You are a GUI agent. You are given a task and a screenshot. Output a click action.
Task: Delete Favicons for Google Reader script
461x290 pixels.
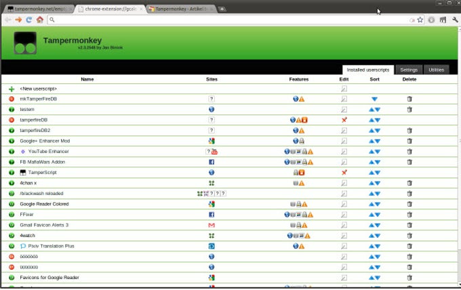pos(409,278)
